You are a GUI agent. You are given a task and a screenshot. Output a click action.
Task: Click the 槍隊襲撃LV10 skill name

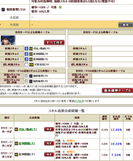pyautogui.click(x=16, y=10)
